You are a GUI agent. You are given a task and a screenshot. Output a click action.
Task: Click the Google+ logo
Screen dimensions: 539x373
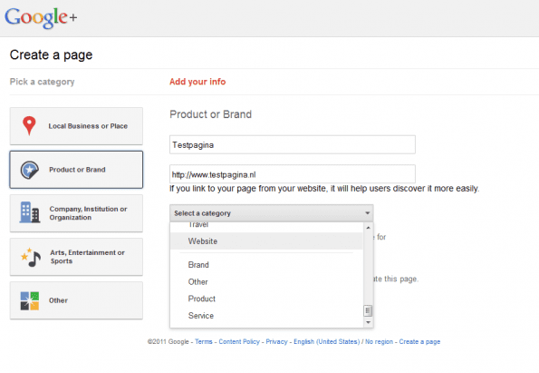click(x=41, y=18)
